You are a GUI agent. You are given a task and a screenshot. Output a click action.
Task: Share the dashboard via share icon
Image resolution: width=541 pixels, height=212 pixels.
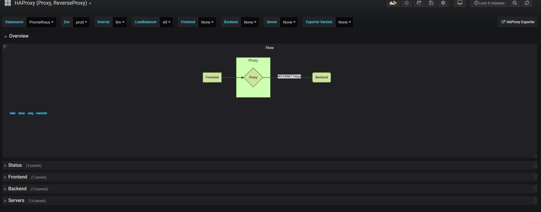click(x=419, y=3)
